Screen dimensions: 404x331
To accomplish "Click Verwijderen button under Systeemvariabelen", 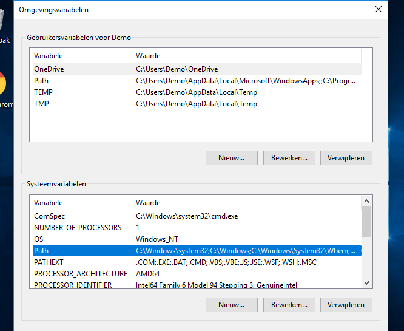I will 346,305.
